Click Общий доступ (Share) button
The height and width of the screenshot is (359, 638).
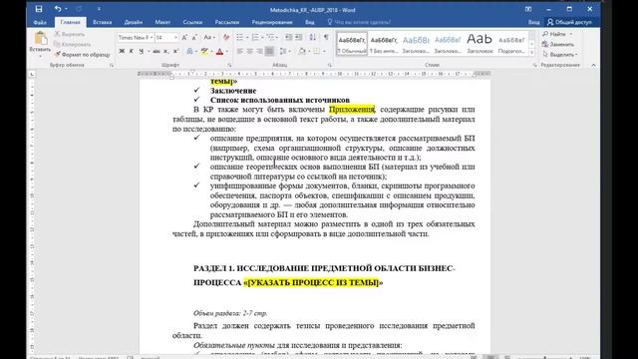pos(569,22)
